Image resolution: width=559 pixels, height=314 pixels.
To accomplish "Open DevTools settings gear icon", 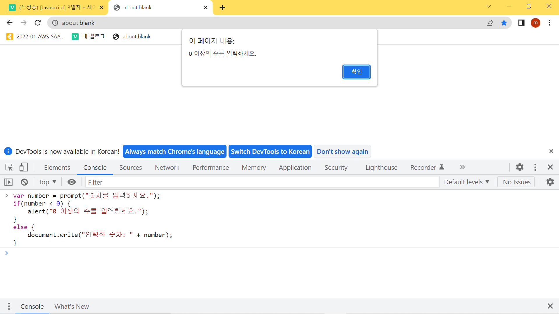I will point(520,167).
